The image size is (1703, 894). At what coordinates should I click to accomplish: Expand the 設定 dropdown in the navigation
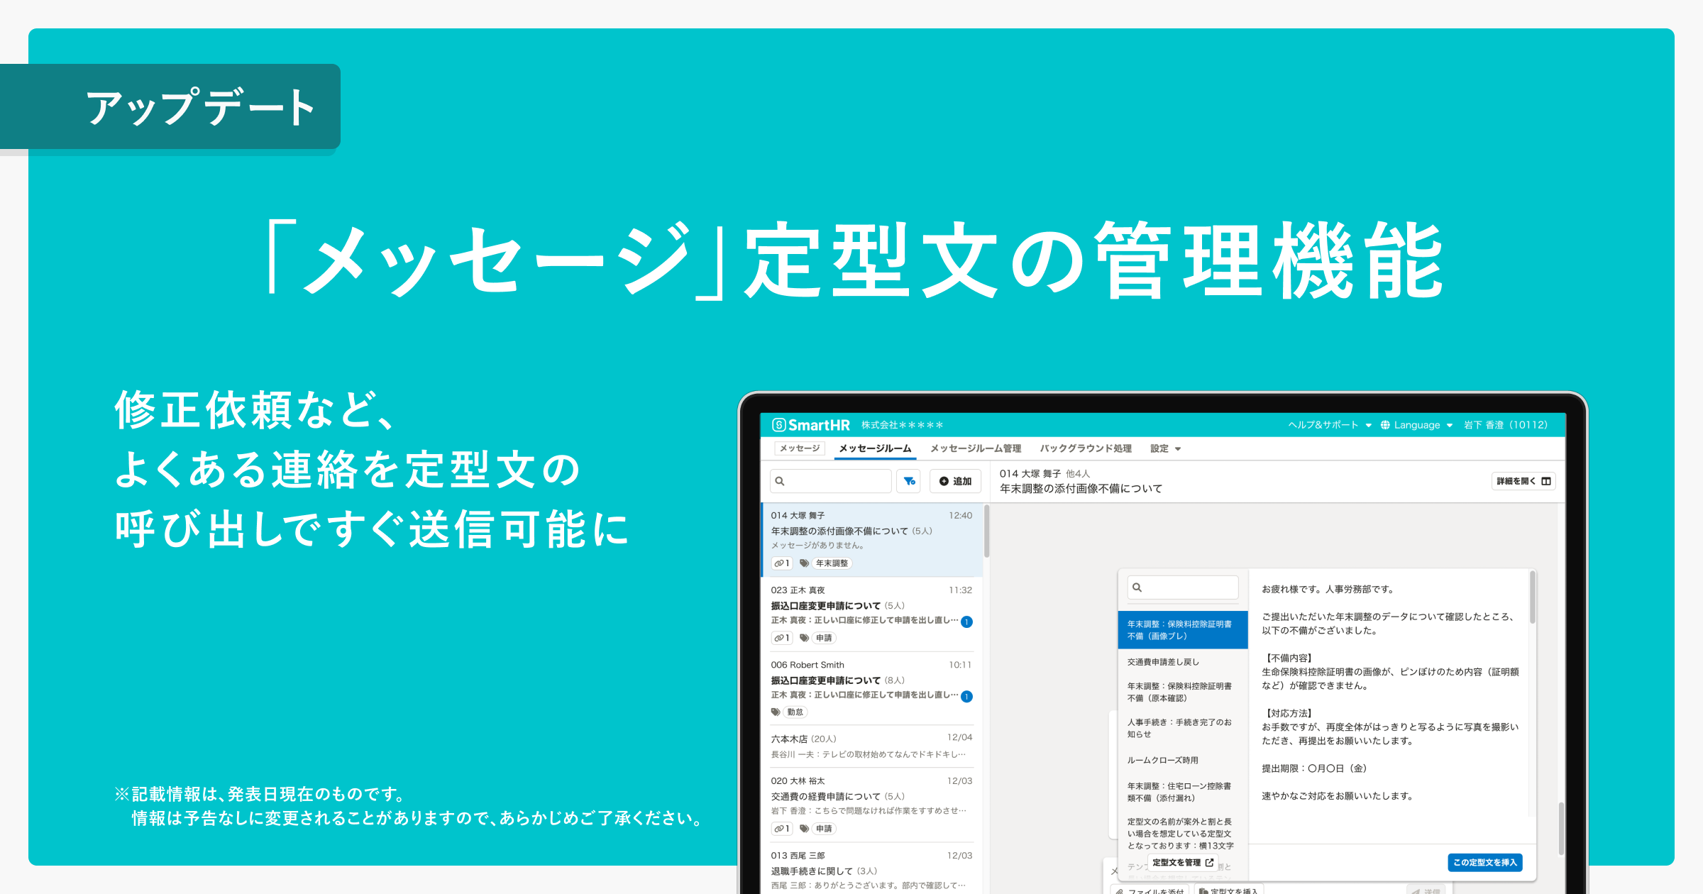pos(1165,448)
